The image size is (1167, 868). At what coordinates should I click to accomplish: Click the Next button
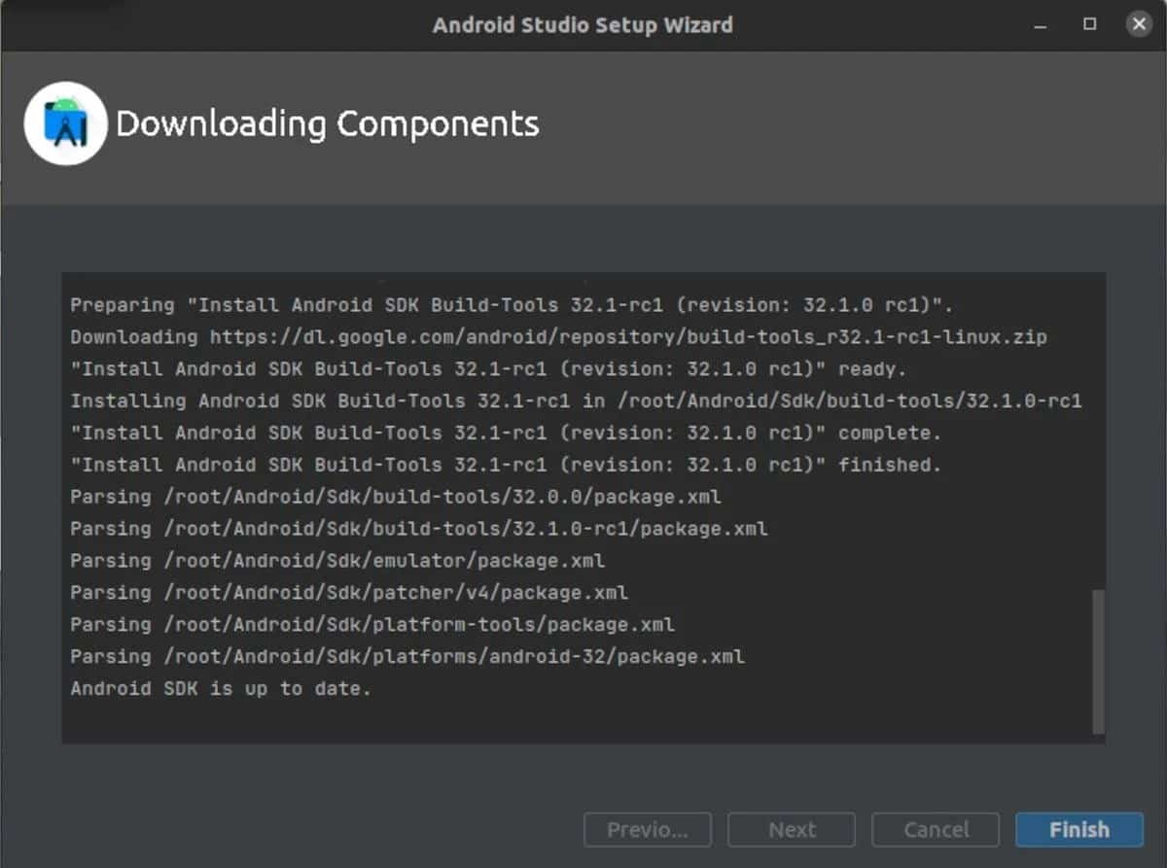click(792, 829)
